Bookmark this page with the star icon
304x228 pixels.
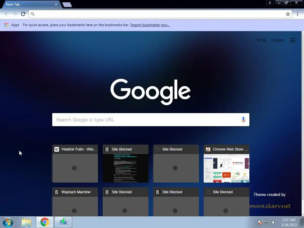pos(288,14)
